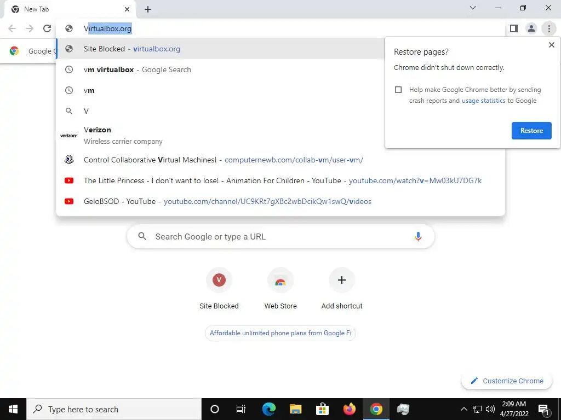Viewport: 561px width, 420px height.
Task: Launch Firefox from taskbar
Action: [x=349, y=409]
